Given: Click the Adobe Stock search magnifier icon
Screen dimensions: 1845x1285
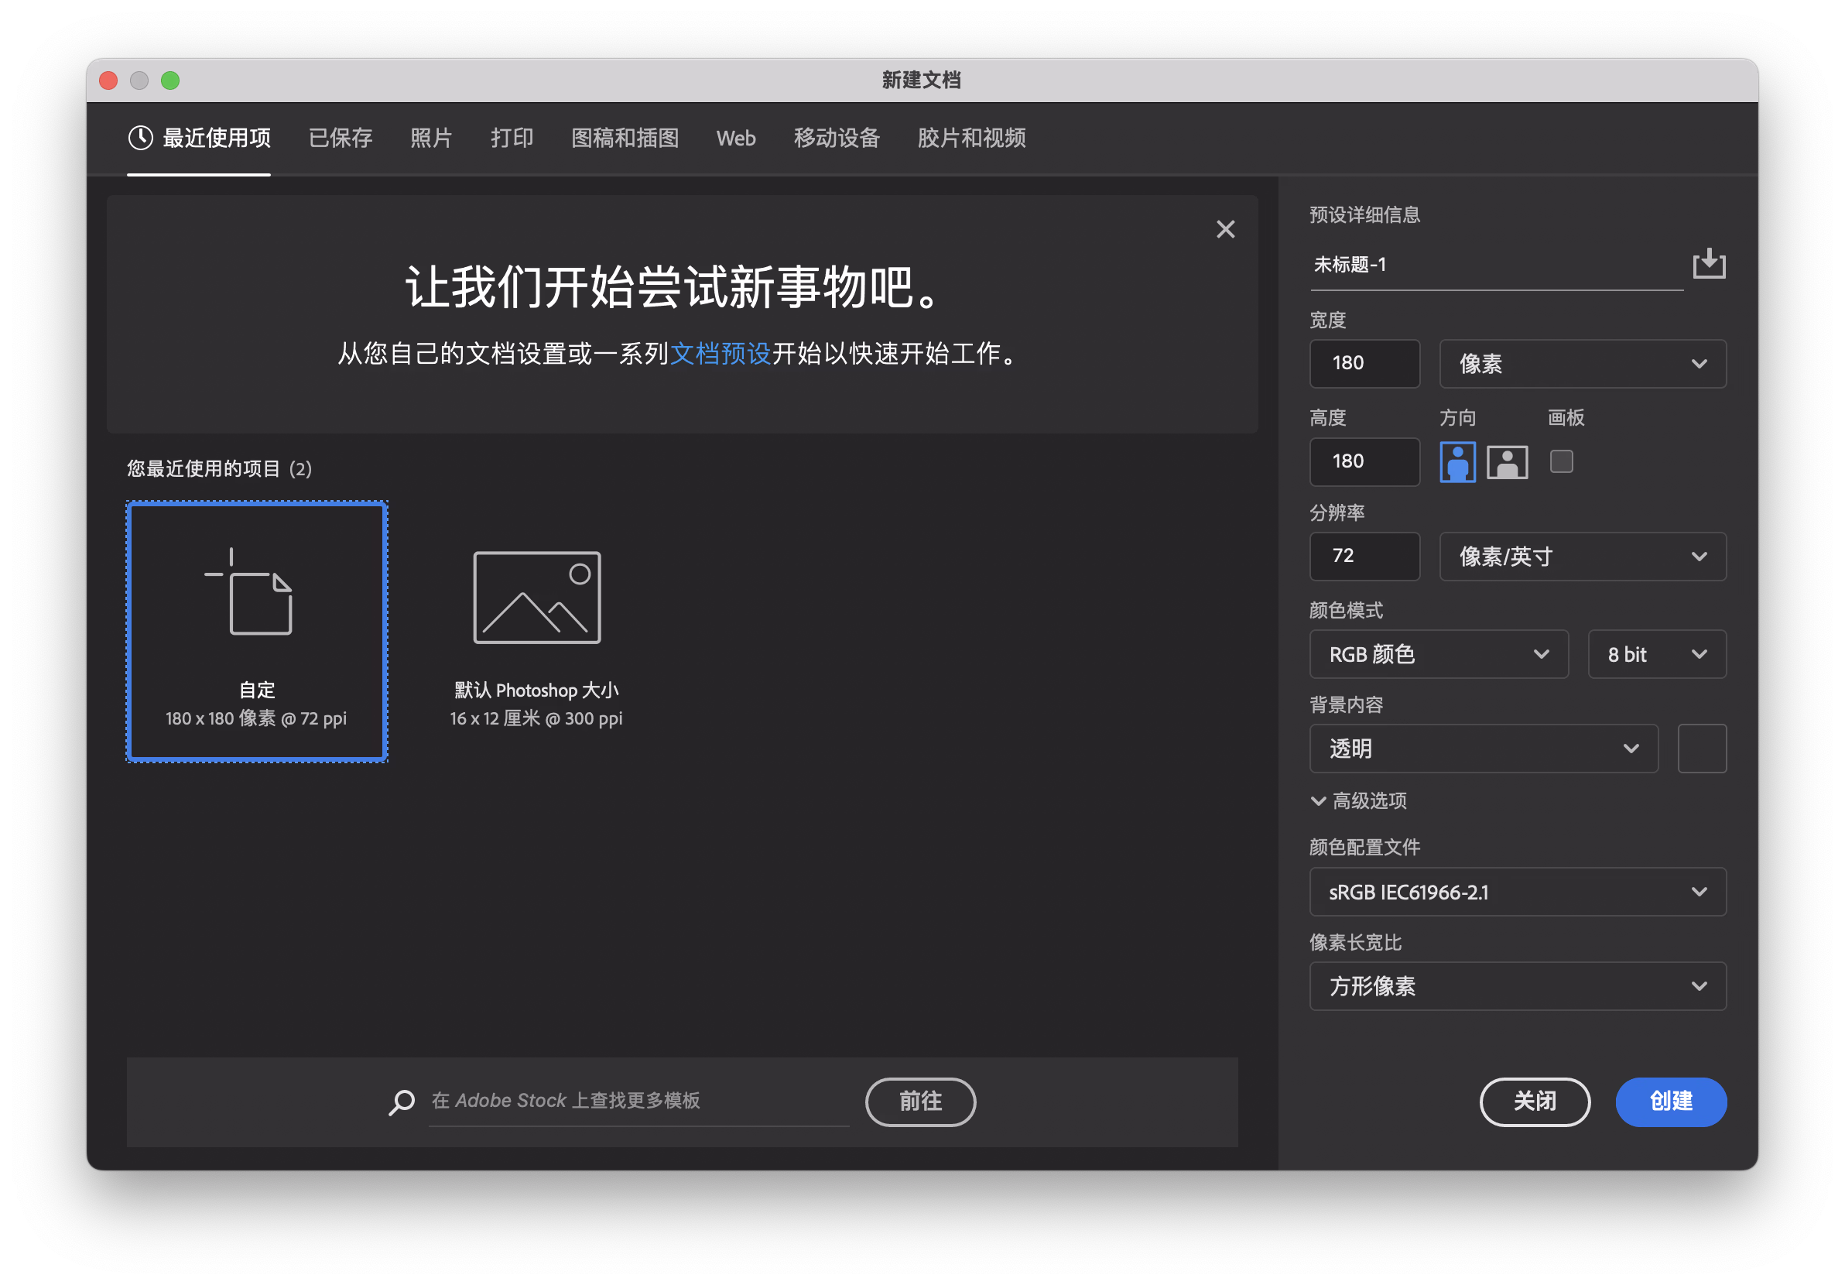Looking at the screenshot, I should 401,1101.
